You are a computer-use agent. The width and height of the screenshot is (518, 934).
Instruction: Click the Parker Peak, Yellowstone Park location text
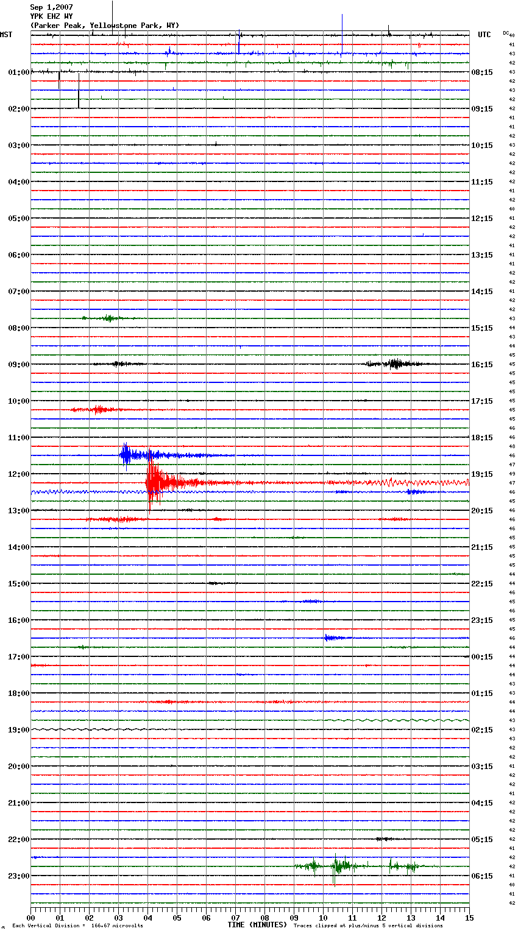click(x=105, y=26)
